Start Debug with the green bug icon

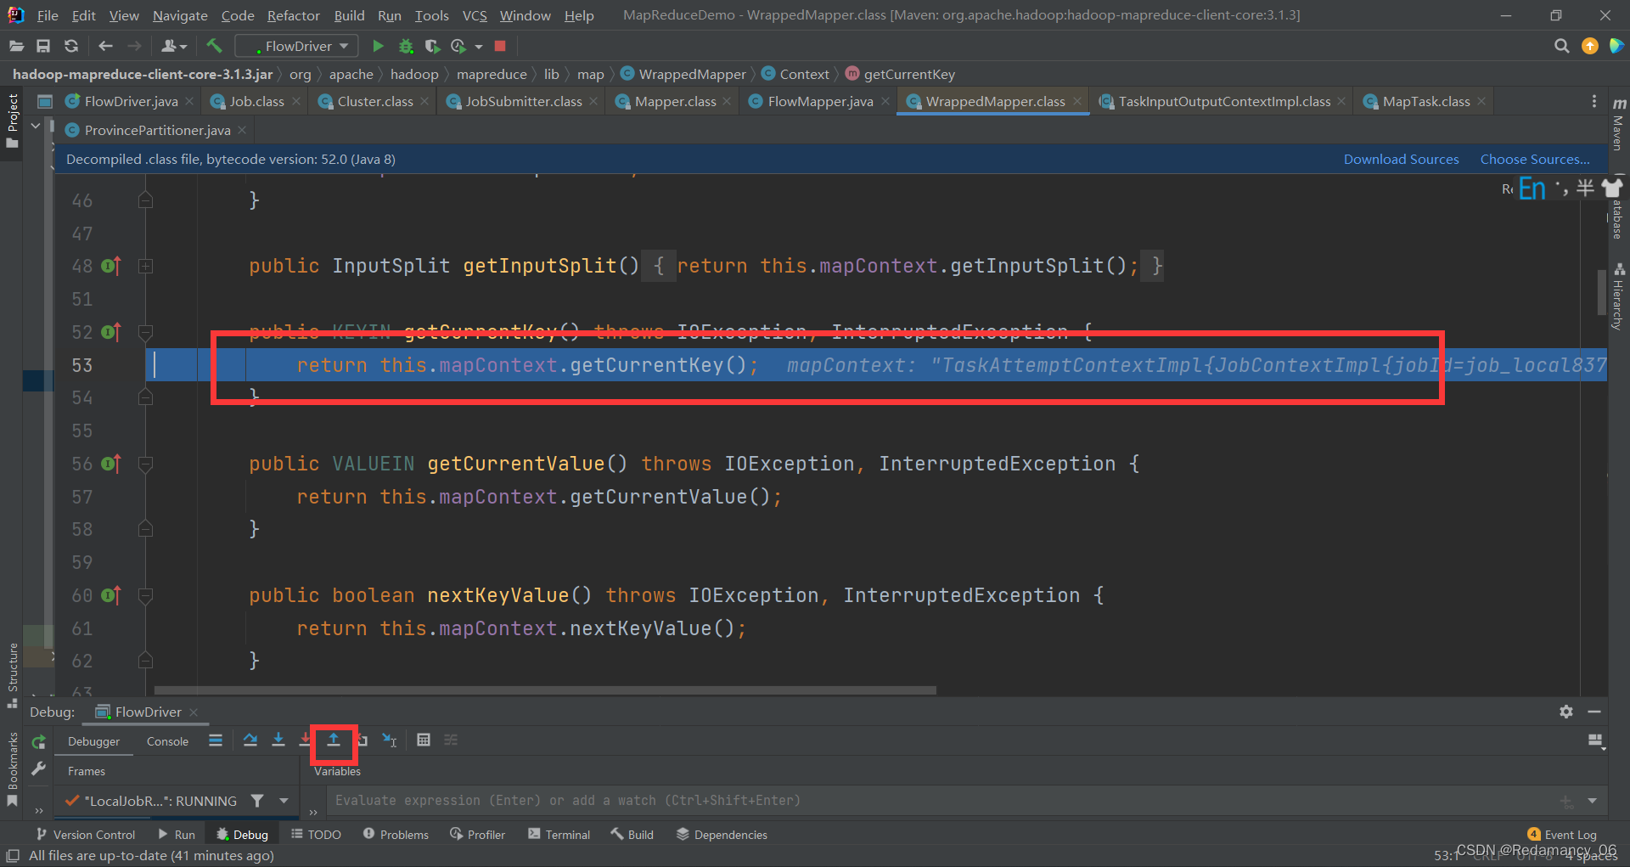406,46
